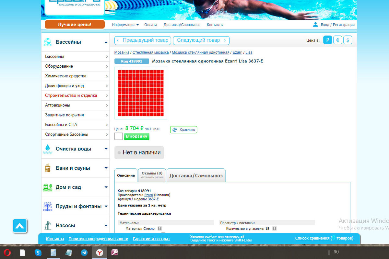This screenshot has width=389, height=259.
Task: Click the help icon next to Количество в упаковке
Action: coord(275,229)
